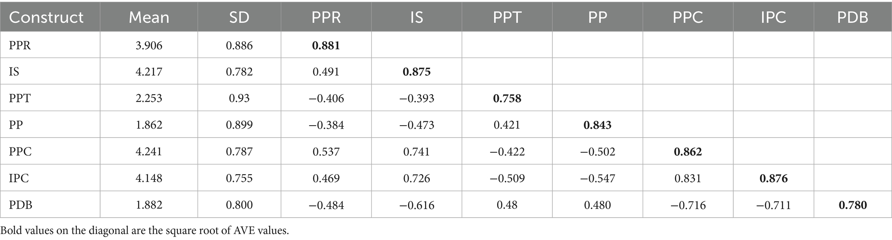Click the PPR row label
This screenshot has width=892, height=240.
(x=20, y=45)
